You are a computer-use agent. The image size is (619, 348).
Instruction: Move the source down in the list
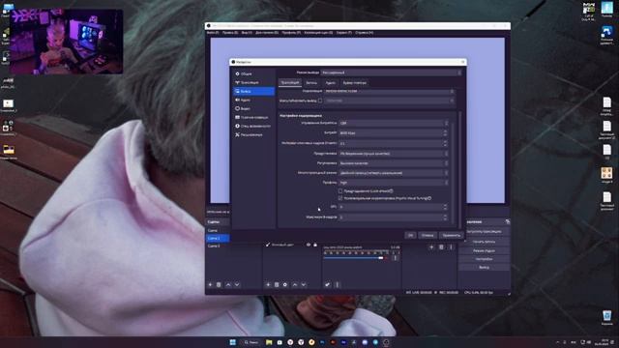(x=303, y=284)
